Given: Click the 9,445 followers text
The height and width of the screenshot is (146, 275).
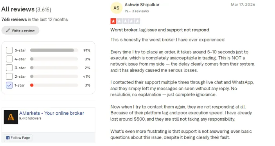Looking at the screenshot, I should [30, 118].
